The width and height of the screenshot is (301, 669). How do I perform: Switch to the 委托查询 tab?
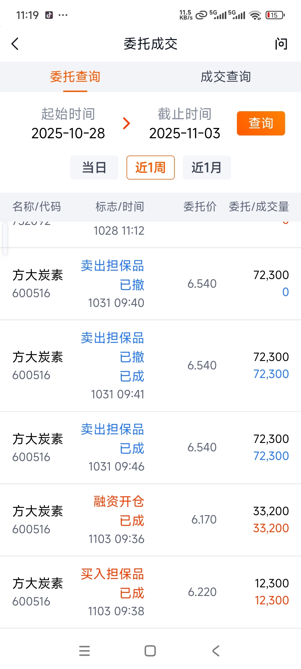click(75, 77)
